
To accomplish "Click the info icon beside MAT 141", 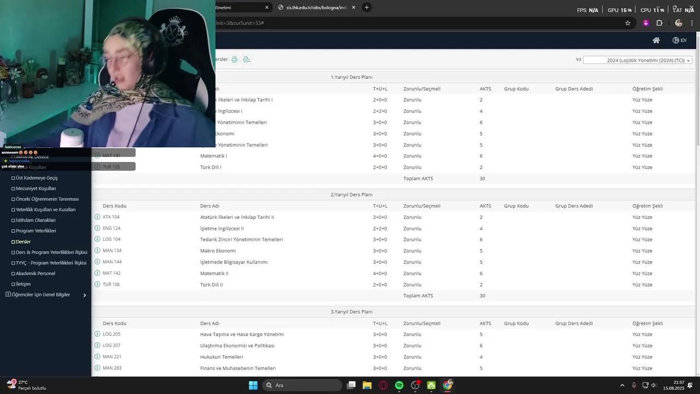I will pos(97,156).
